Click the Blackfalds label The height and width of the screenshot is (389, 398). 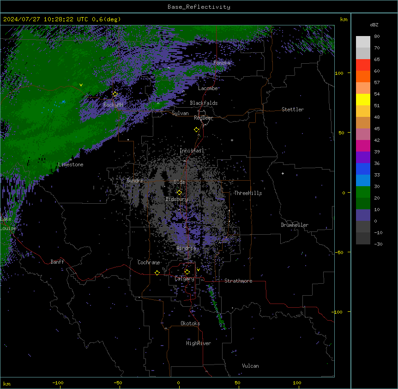coord(204,103)
